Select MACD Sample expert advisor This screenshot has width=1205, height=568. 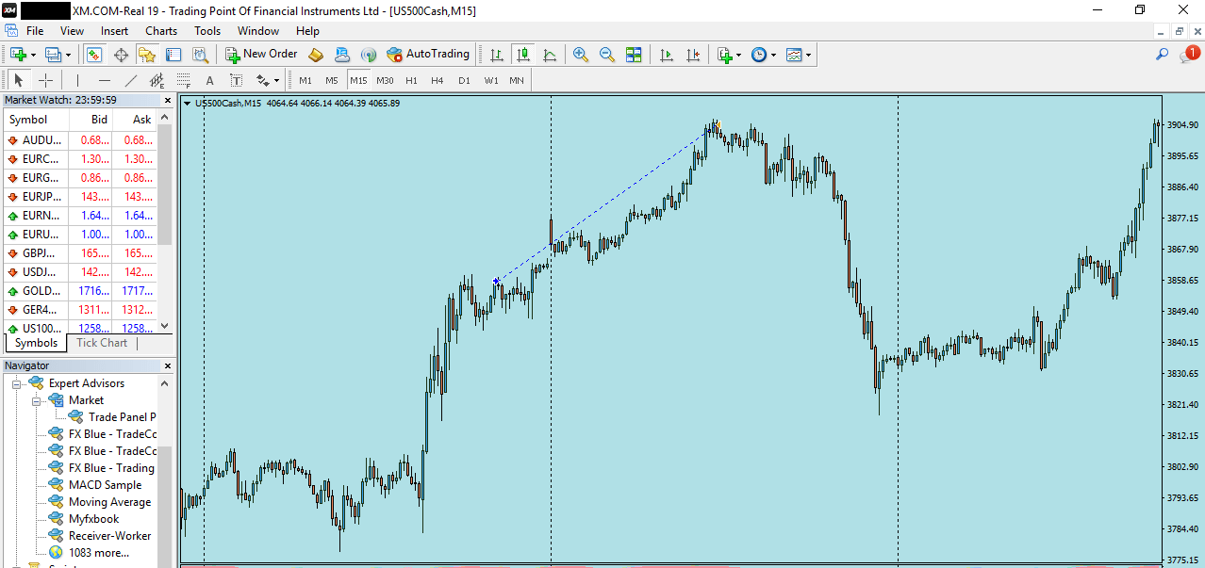[106, 485]
